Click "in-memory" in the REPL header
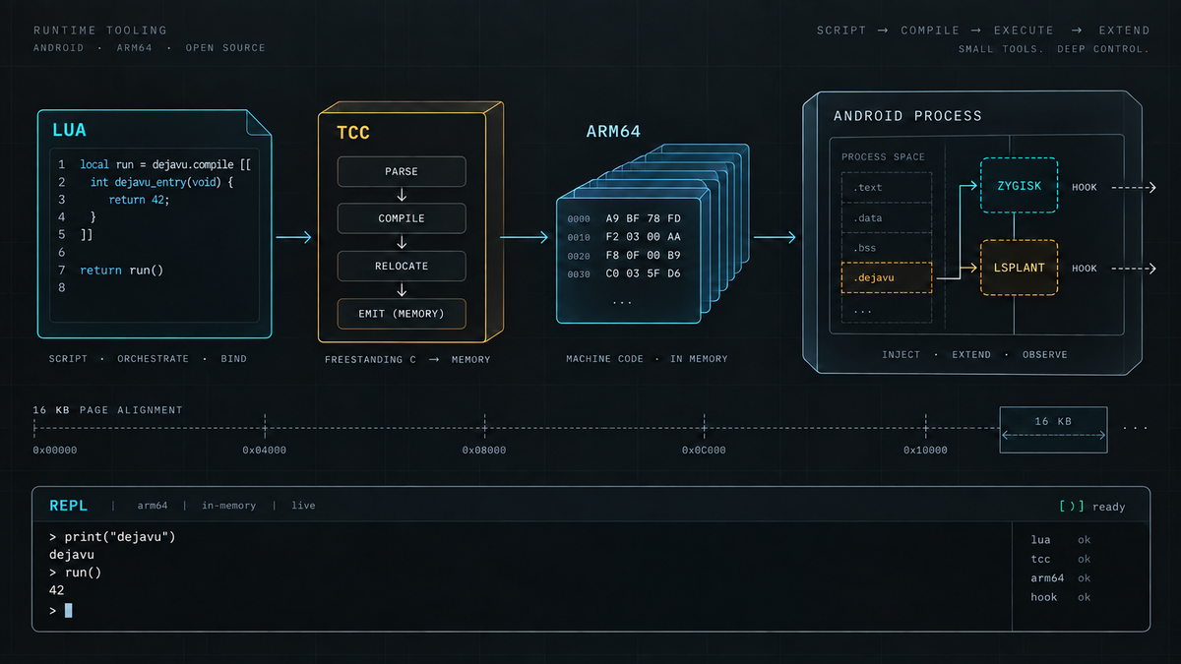Image resolution: width=1181 pixels, height=664 pixels. coord(229,506)
